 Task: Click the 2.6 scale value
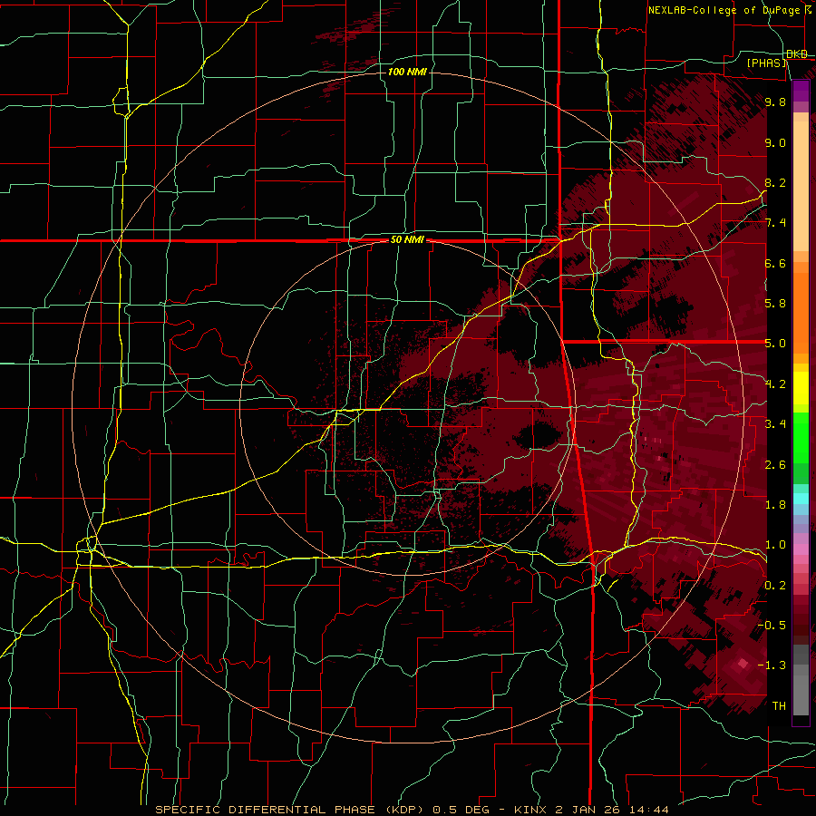tap(775, 464)
